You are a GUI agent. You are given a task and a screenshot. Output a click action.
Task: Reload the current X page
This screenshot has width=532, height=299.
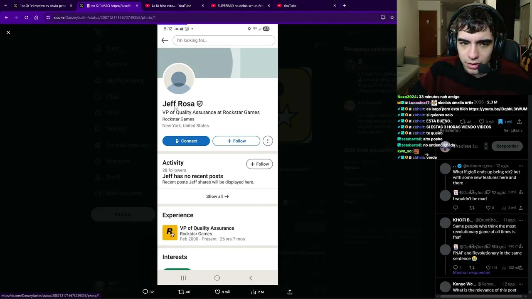pos(26,17)
